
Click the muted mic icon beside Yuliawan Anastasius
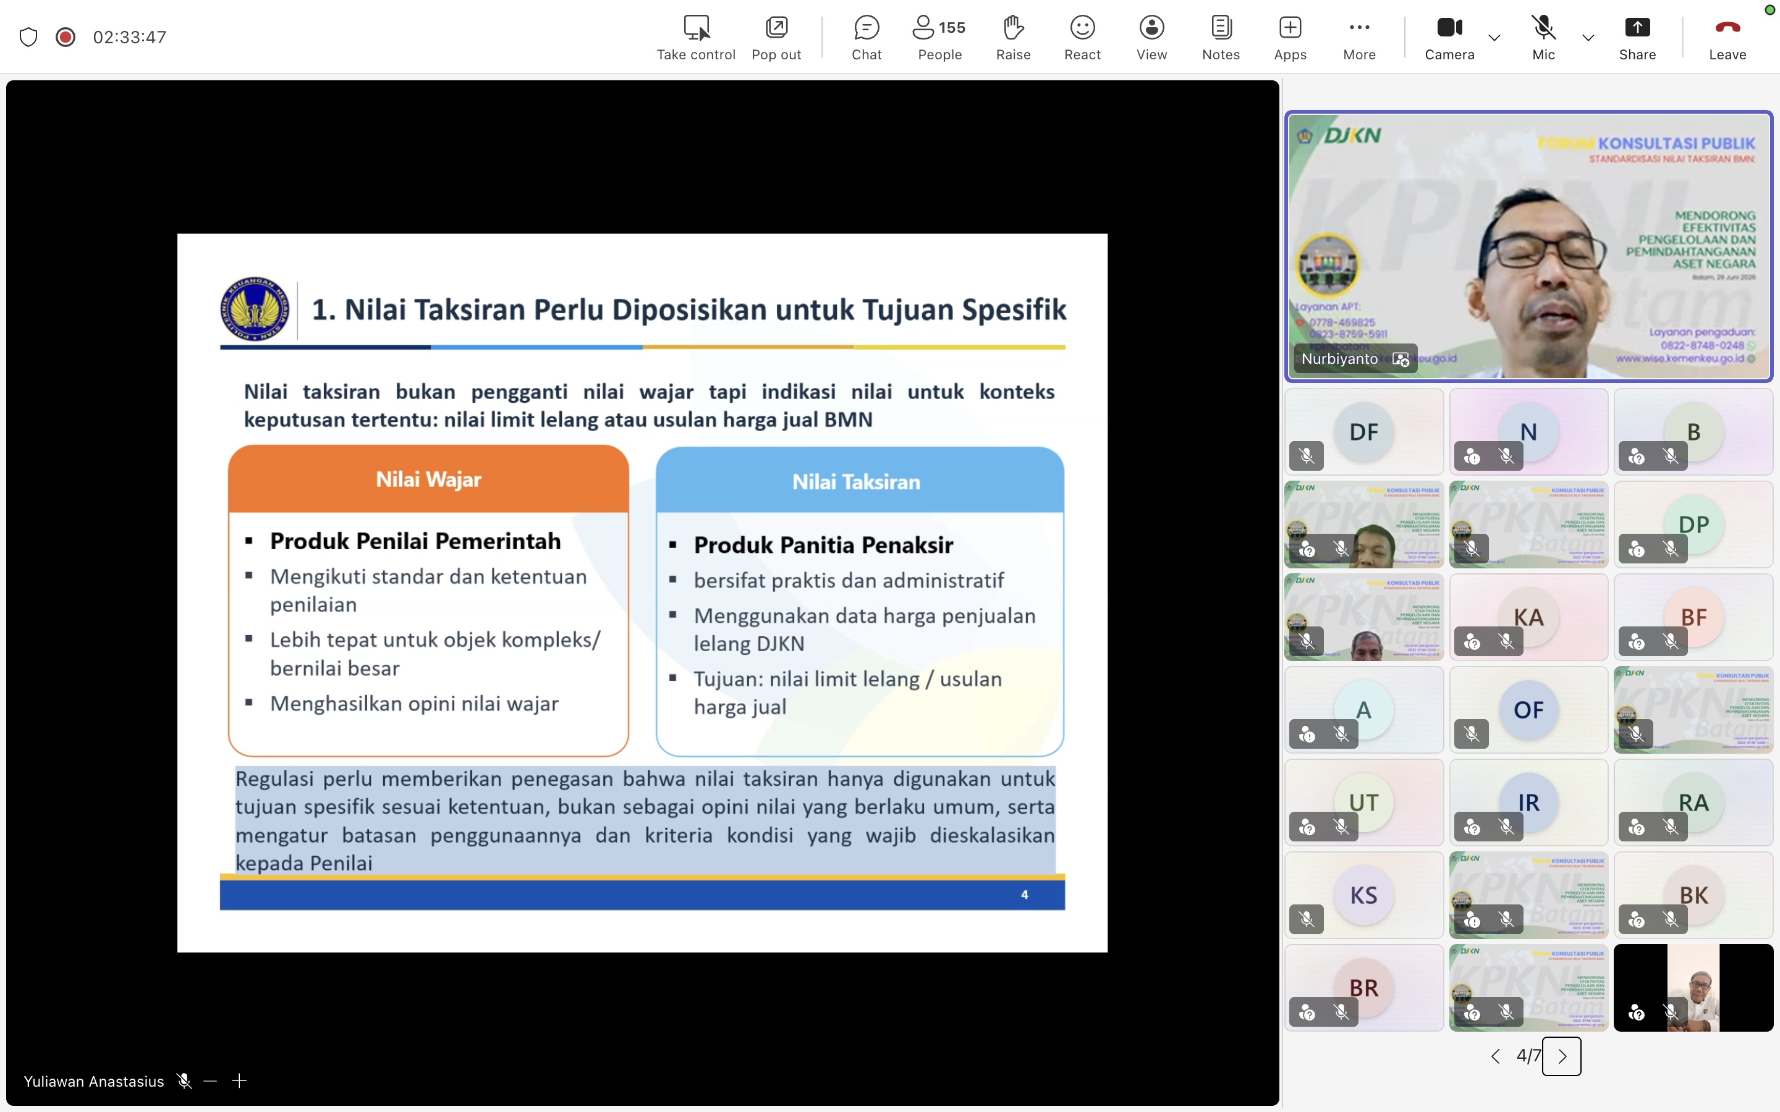click(x=185, y=1080)
